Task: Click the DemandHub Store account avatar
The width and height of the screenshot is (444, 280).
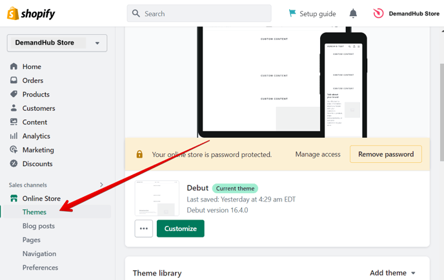Action: pos(378,14)
